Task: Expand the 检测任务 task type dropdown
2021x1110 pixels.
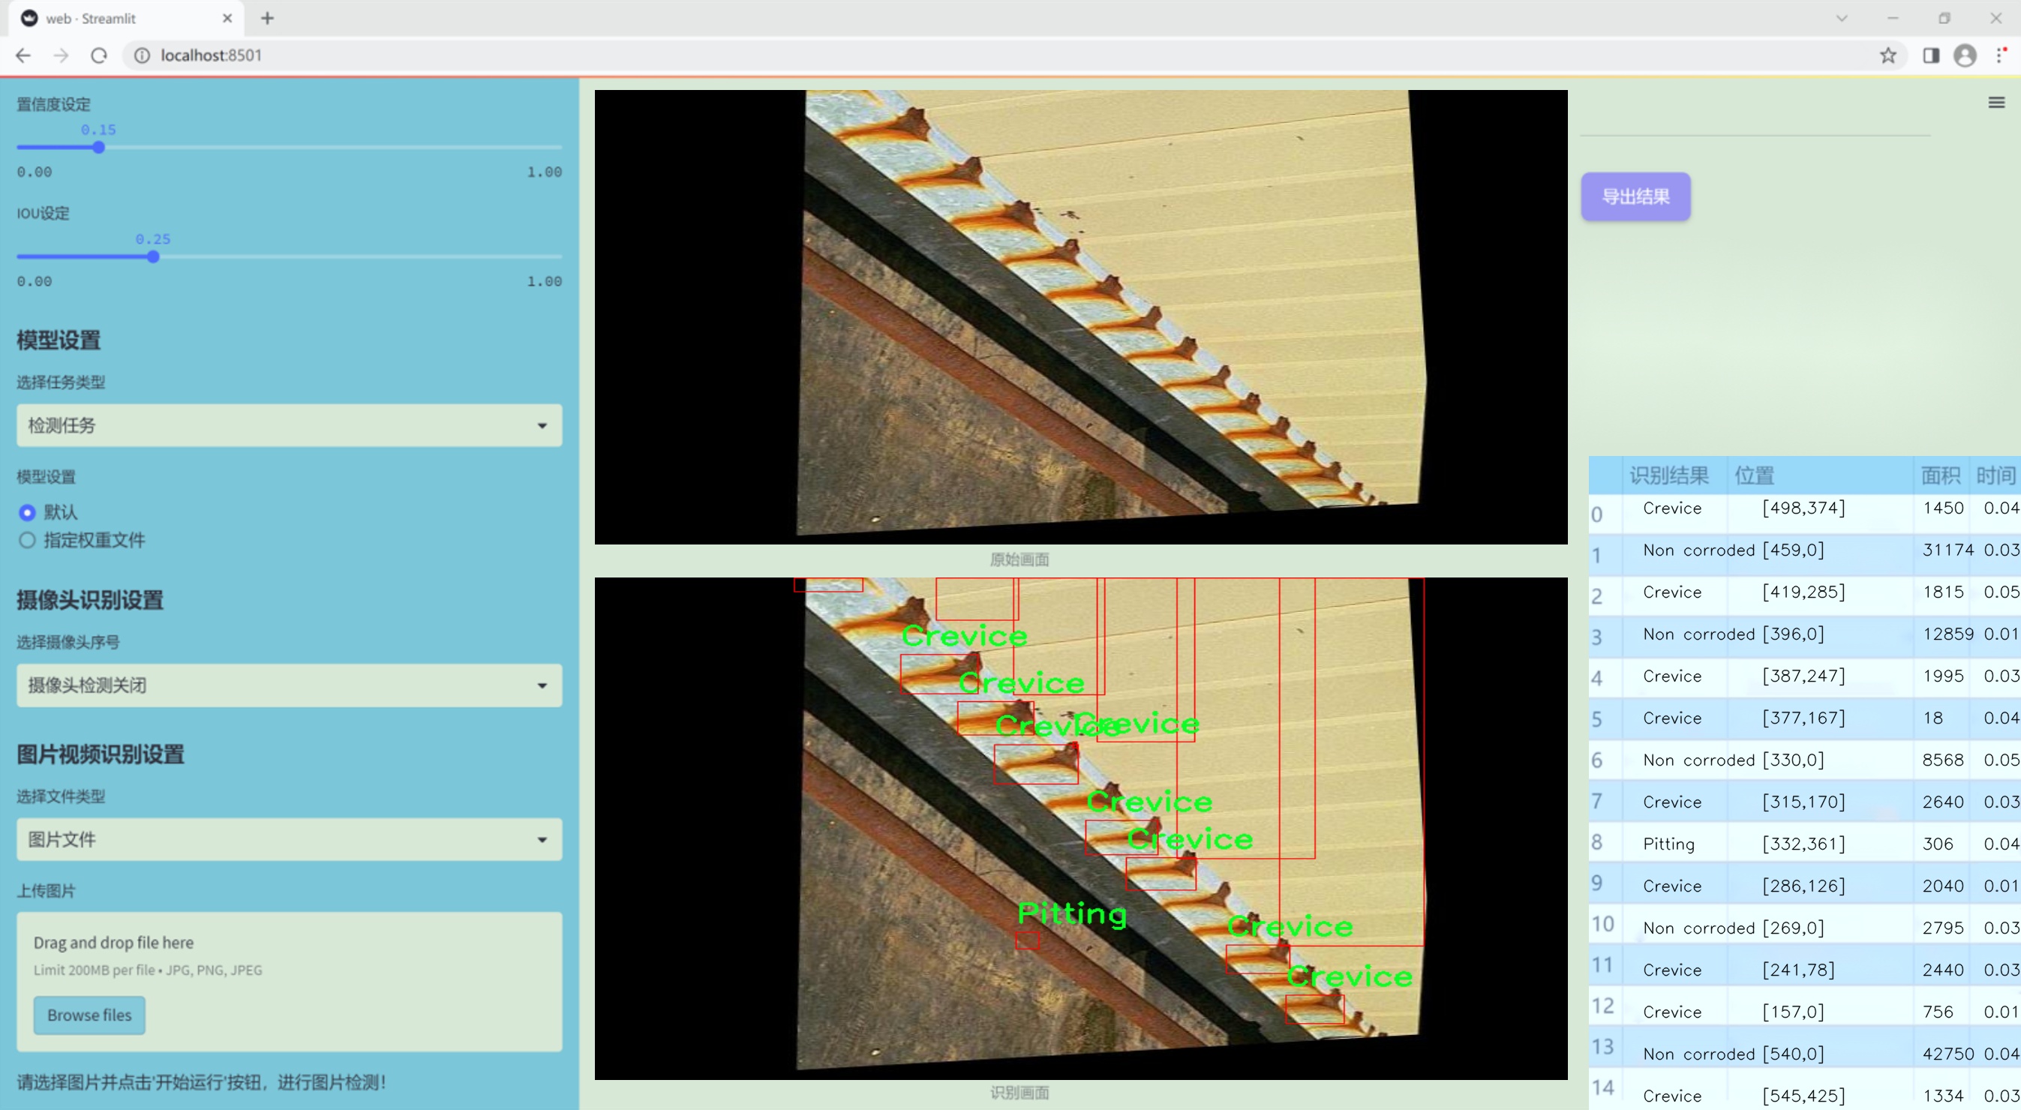Action: coord(289,425)
